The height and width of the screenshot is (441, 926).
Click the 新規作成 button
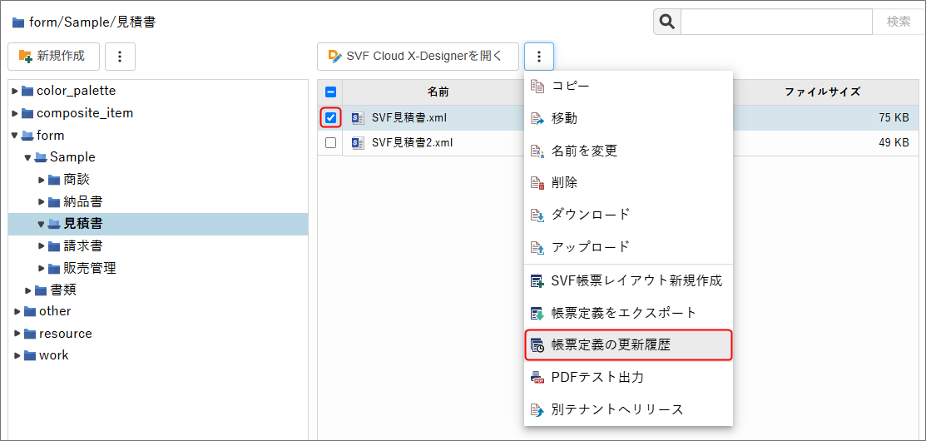tap(54, 57)
